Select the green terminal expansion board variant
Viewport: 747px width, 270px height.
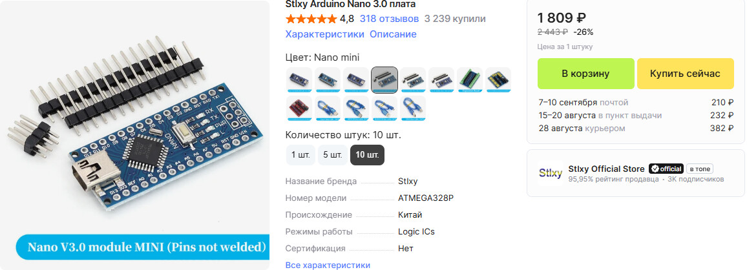[x=470, y=79]
